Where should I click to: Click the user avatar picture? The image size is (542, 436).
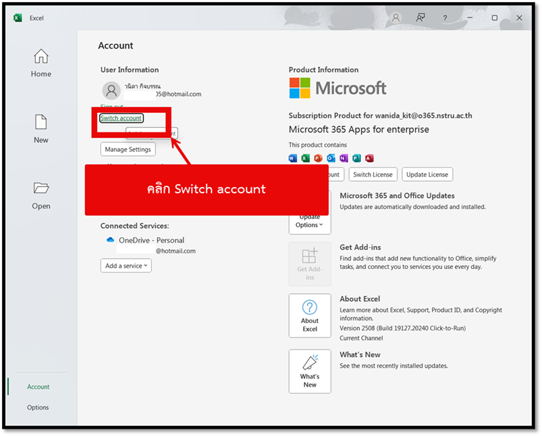(111, 91)
